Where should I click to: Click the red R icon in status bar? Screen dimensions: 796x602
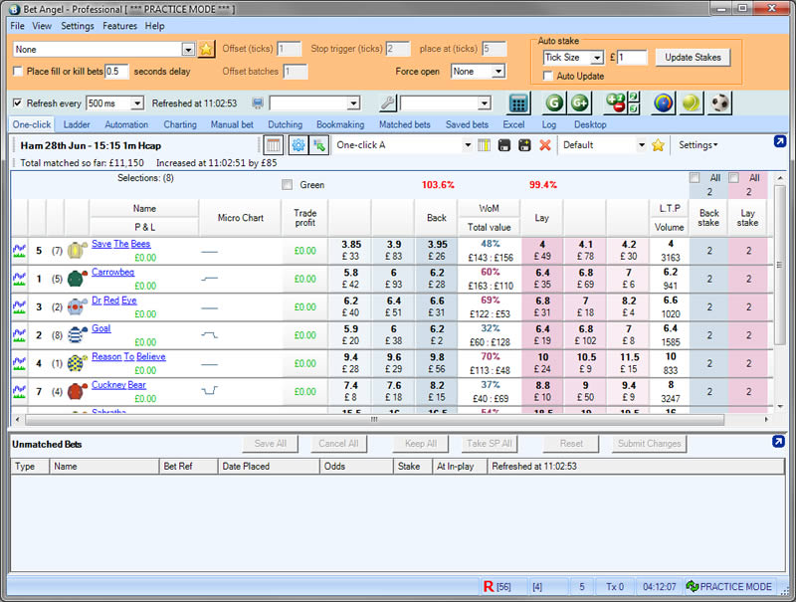tap(489, 587)
